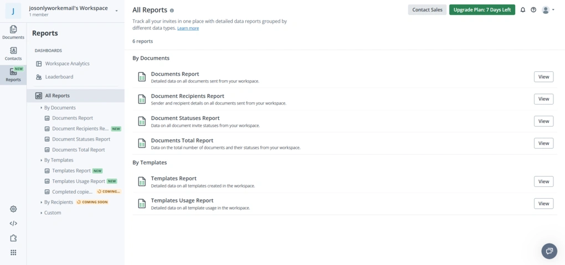Screen dimensions: 565x265
Task: Click the Leaderboard people icon
Action: [x=39, y=77]
